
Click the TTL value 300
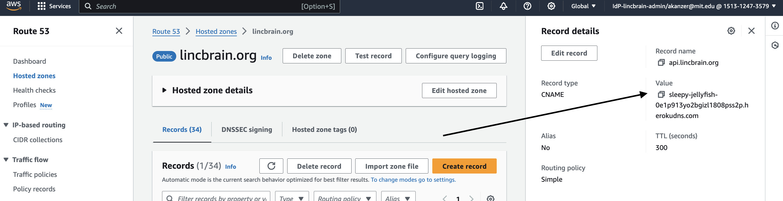click(x=661, y=148)
